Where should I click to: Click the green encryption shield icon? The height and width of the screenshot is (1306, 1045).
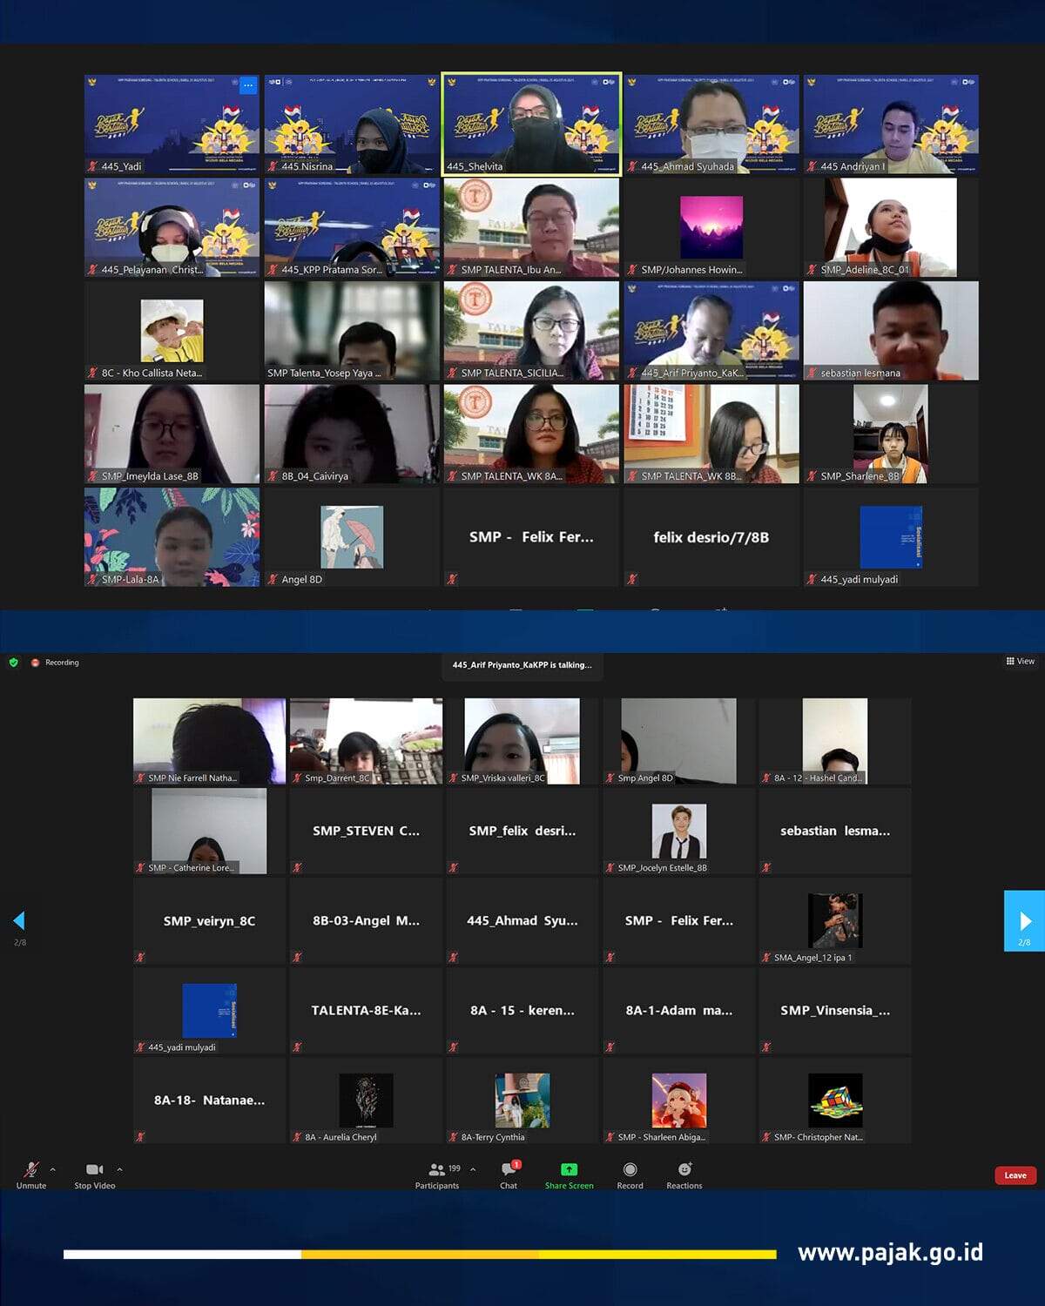(x=13, y=663)
